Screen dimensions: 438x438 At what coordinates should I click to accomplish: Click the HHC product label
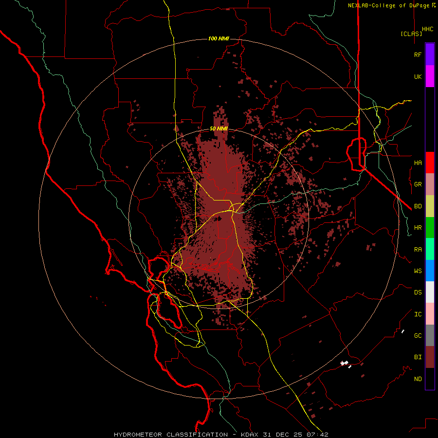tap(428, 29)
